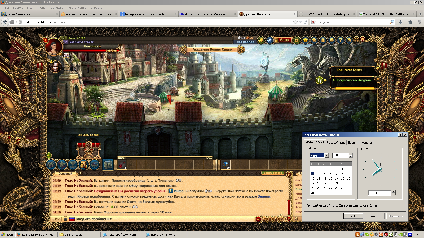Click the player silhouette icon in chat
This screenshot has width=424, height=238.
pos(270,219)
